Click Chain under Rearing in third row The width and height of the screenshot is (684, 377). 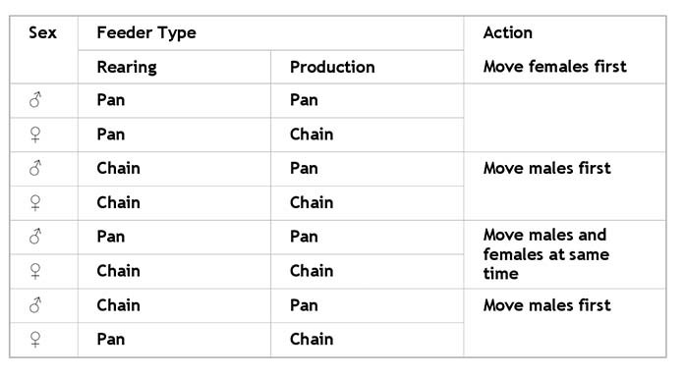(x=118, y=168)
